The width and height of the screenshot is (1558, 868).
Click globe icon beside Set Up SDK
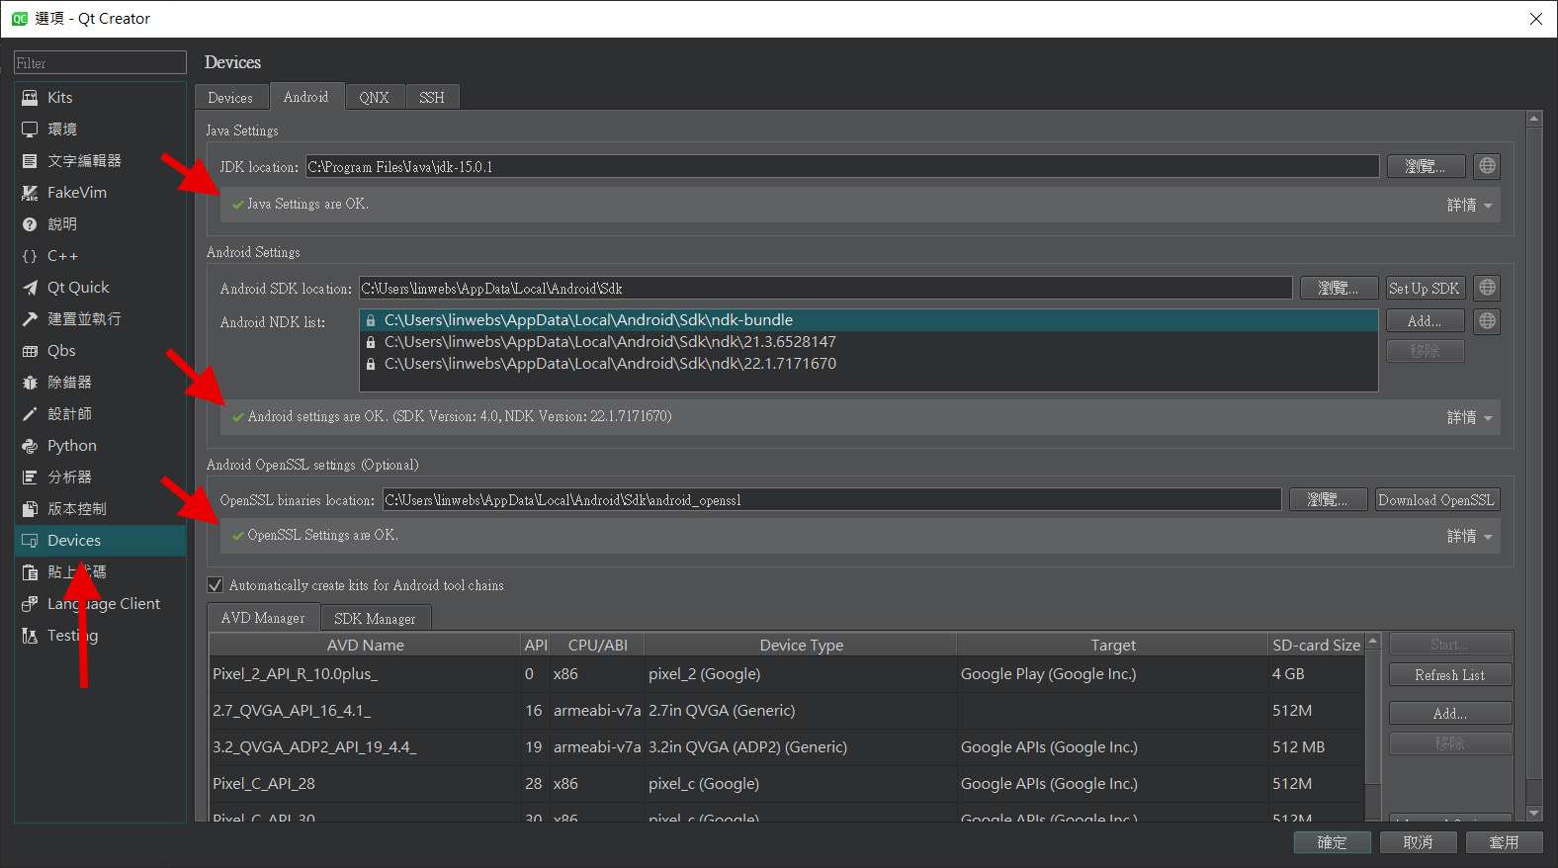pyautogui.click(x=1487, y=288)
